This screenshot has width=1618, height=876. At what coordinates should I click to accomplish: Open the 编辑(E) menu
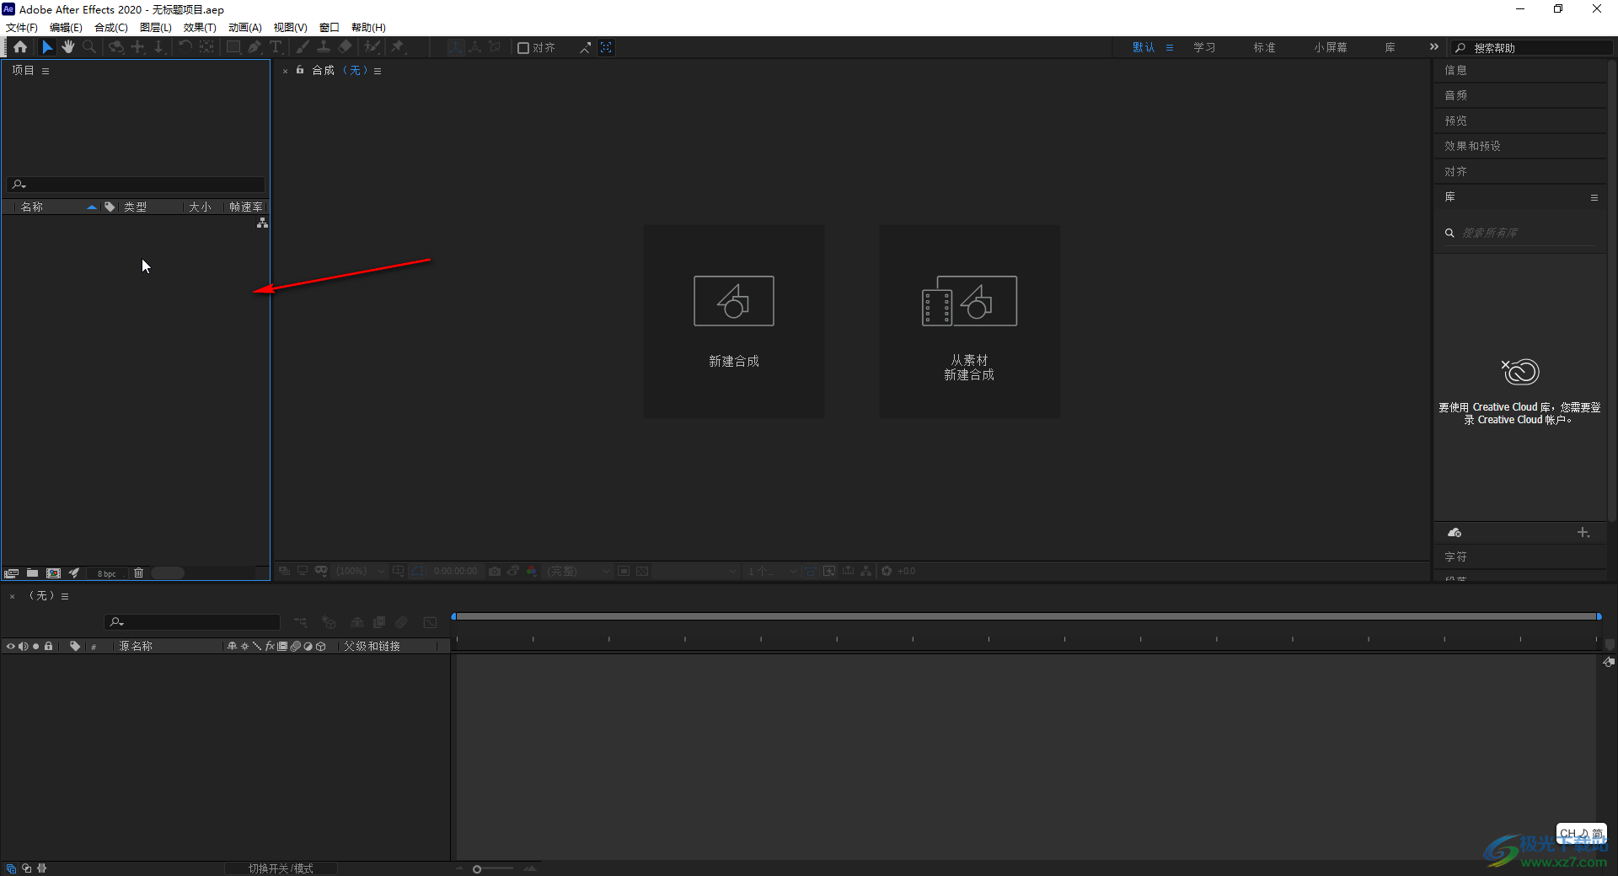pos(66,27)
